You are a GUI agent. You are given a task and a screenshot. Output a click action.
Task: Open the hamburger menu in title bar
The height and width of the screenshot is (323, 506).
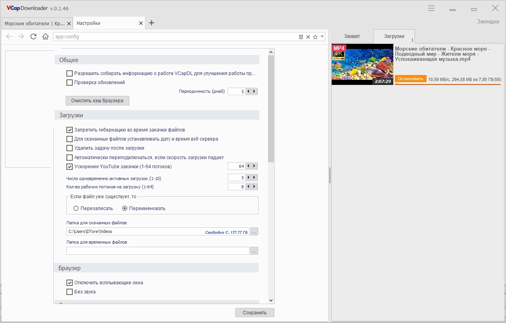tap(431, 8)
